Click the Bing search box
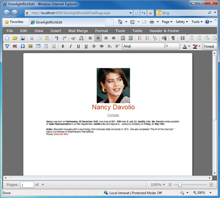Viewport: 220px width, 198px height. [x=184, y=13]
